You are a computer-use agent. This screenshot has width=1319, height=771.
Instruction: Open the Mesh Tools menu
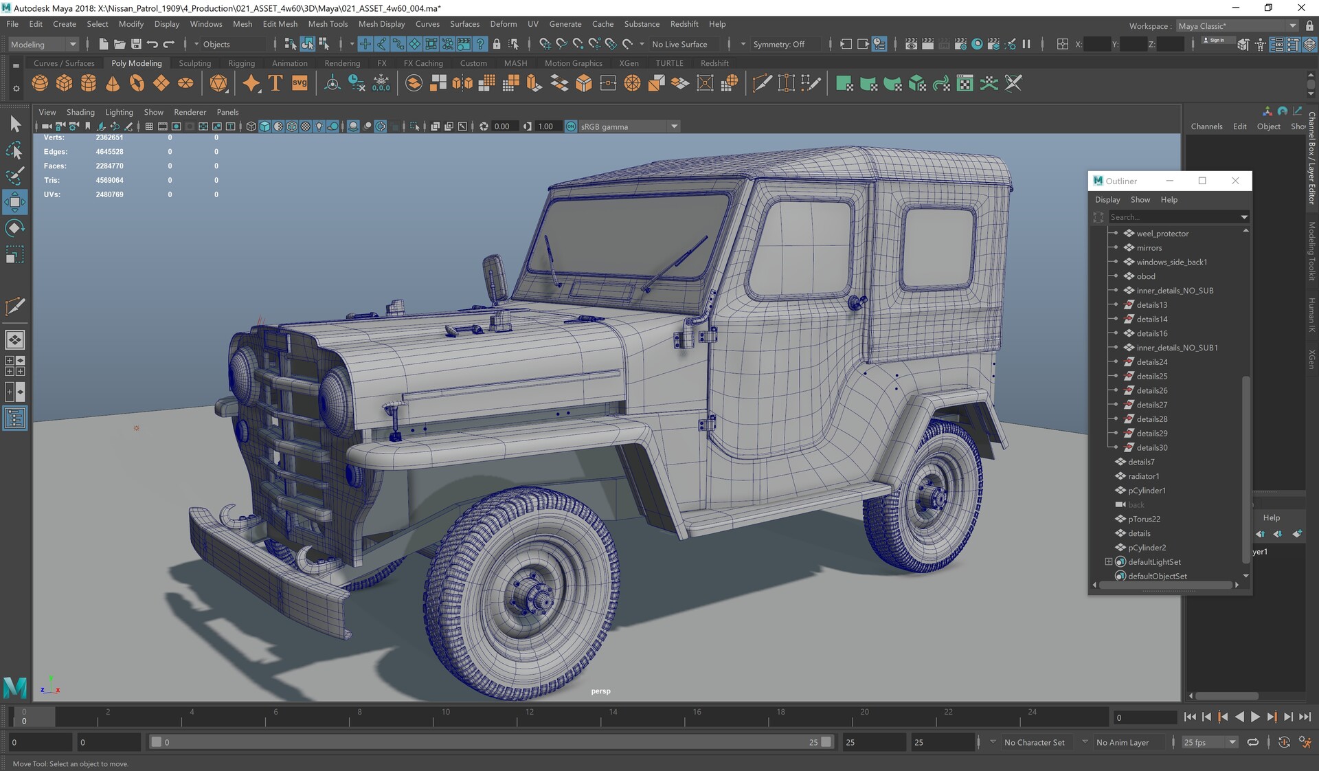click(328, 24)
